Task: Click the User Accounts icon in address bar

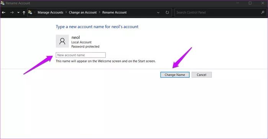Action: pyautogui.click(x=30, y=12)
